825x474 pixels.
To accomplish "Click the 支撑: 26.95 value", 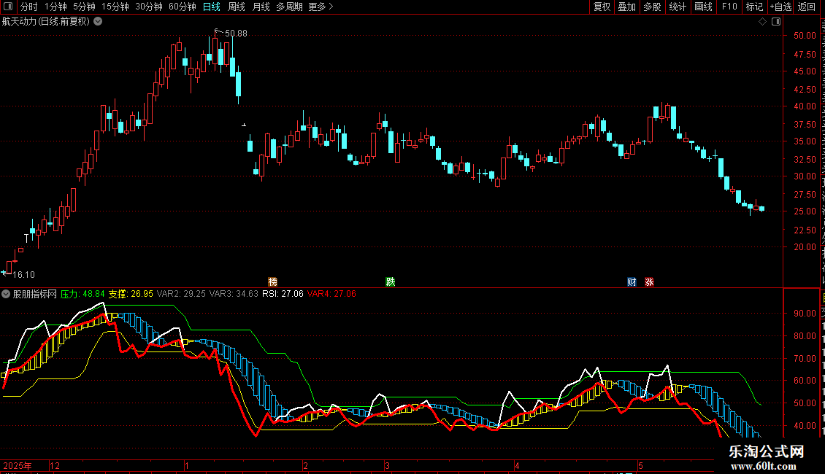I will [131, 294].
